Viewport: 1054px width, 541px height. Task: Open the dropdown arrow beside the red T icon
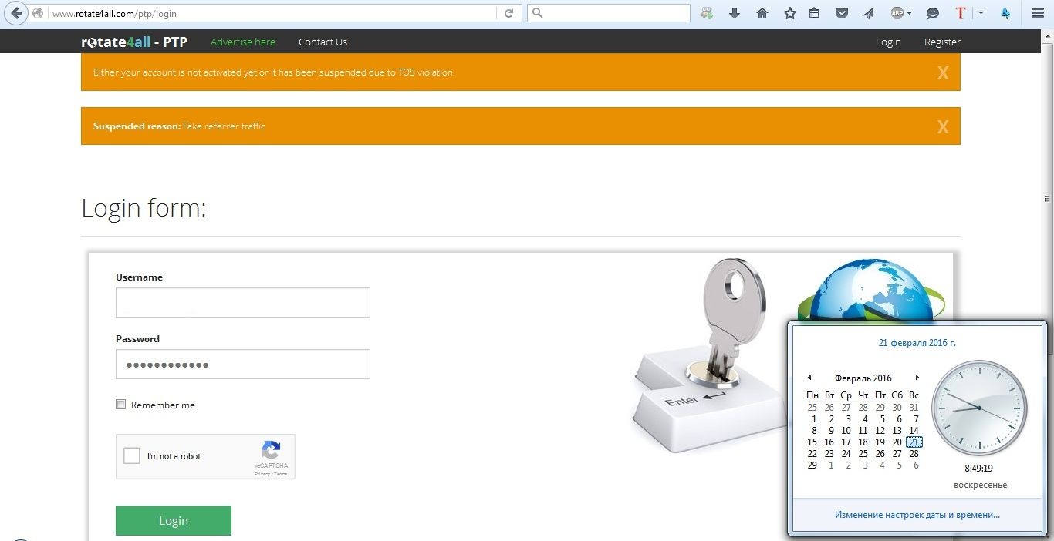(x=981, y=13)
